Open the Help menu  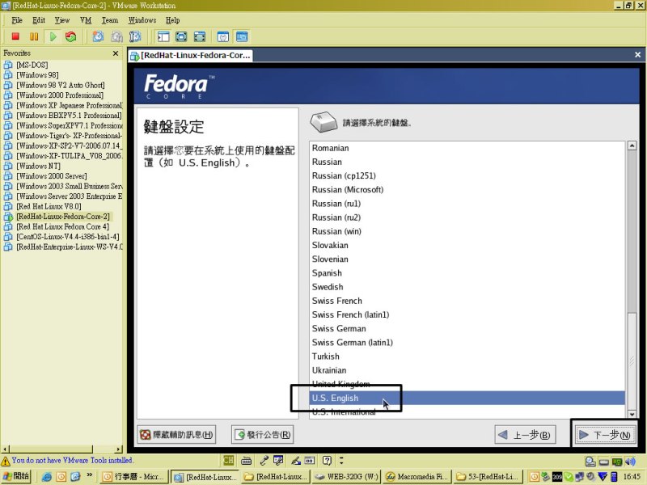172,19
